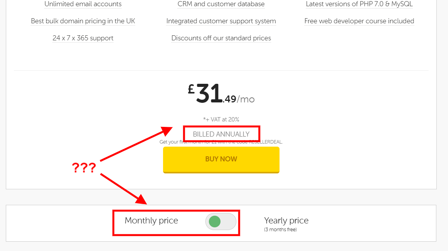Click the red ??? annotation
Screen dimensions: 448x251
coord(84,168)
